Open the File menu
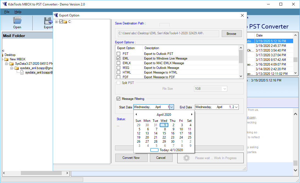The width and height of the screenshot is (300, 183). pos(7,12)
